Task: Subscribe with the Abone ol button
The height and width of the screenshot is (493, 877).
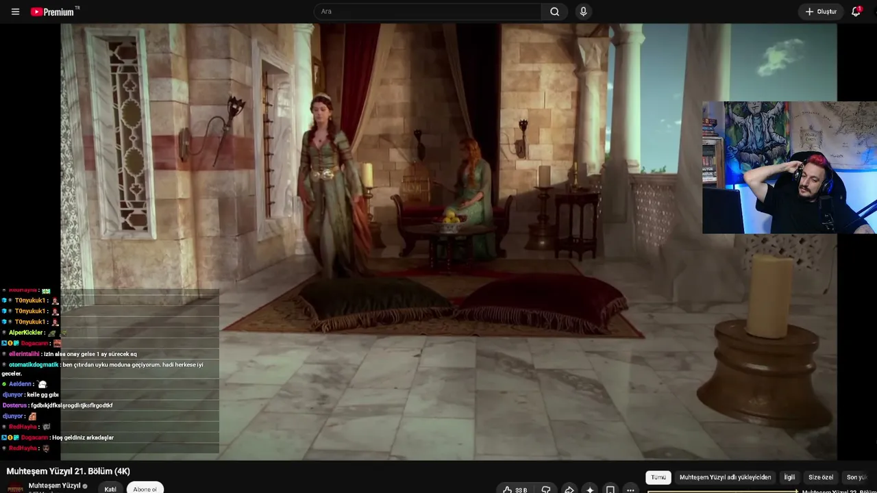Action: 145,489
